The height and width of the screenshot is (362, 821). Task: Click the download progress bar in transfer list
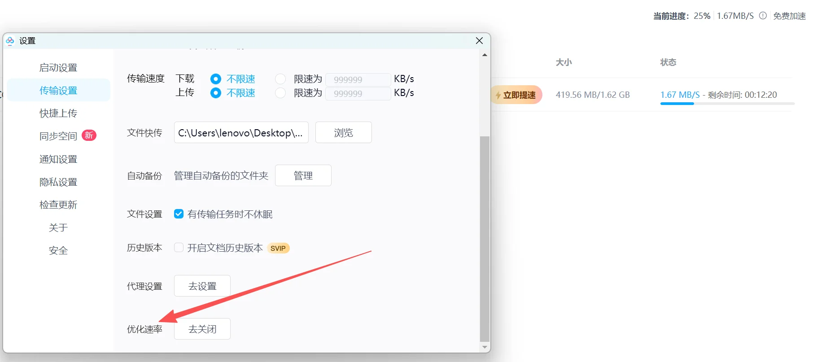coord(727,104)
